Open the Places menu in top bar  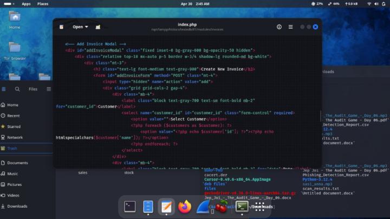[x=43, y=4]
